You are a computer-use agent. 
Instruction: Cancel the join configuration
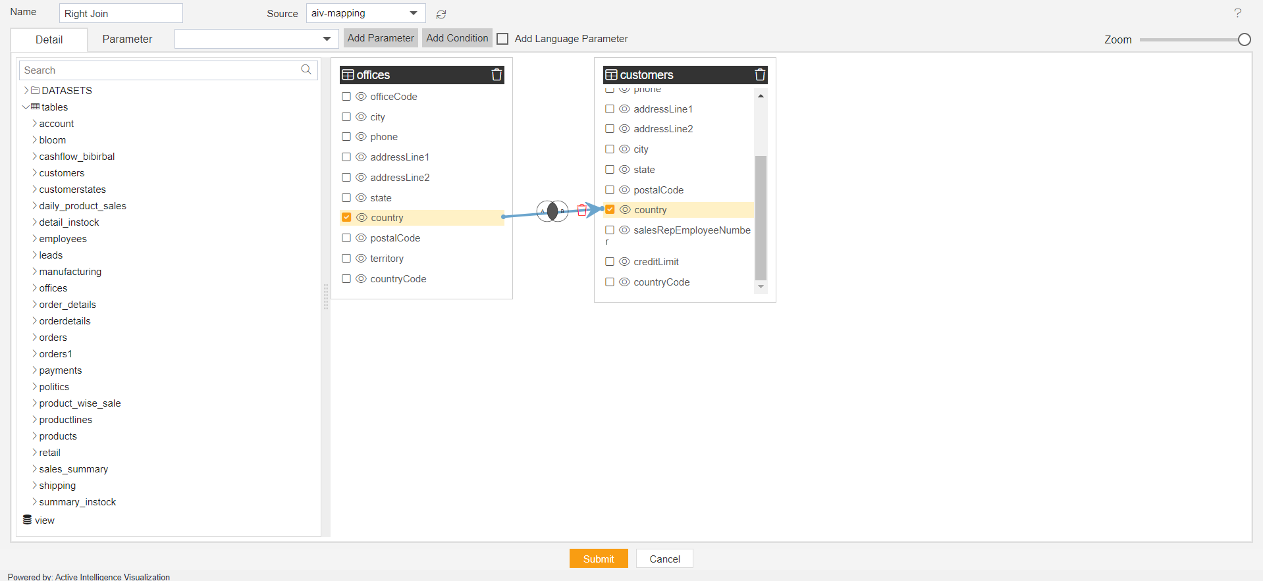664,559
